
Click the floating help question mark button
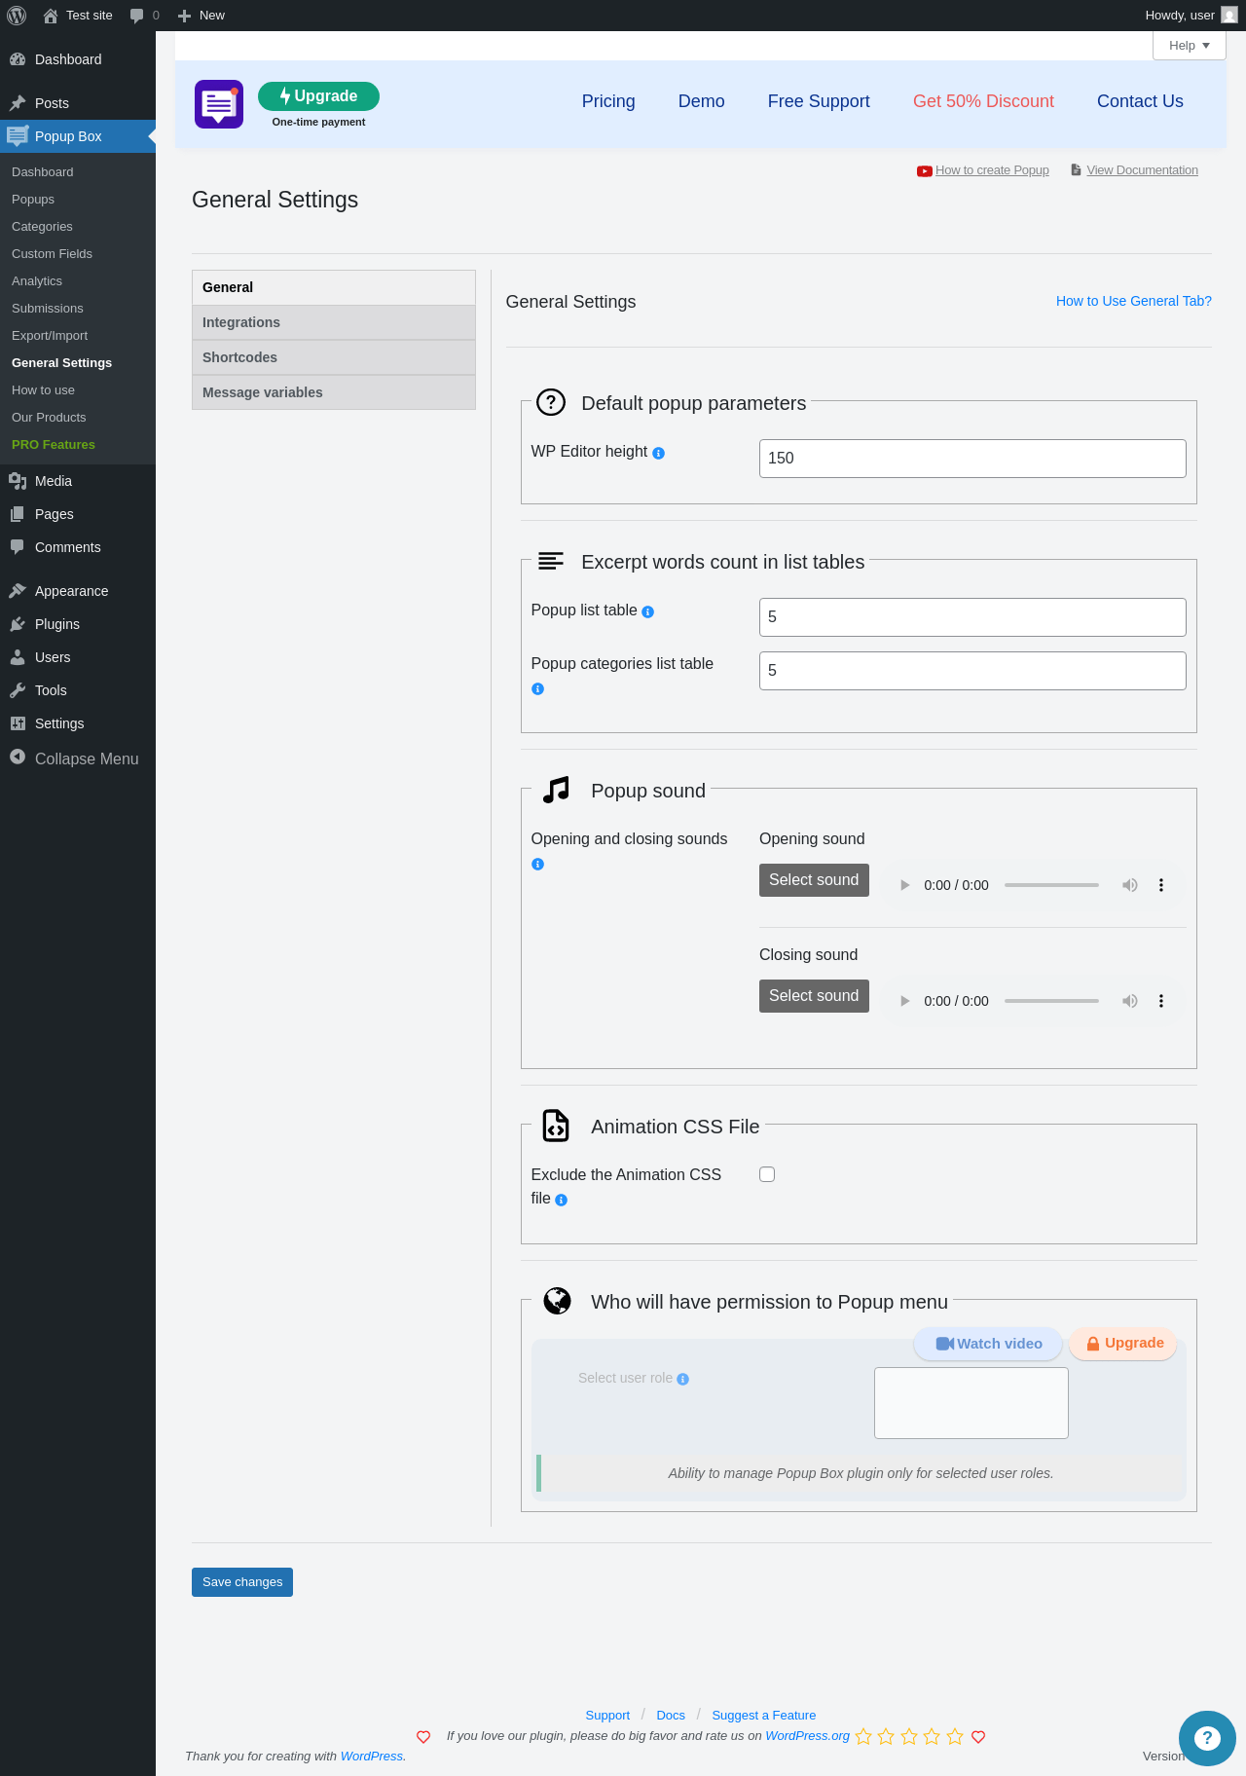coord(1207,1738)
